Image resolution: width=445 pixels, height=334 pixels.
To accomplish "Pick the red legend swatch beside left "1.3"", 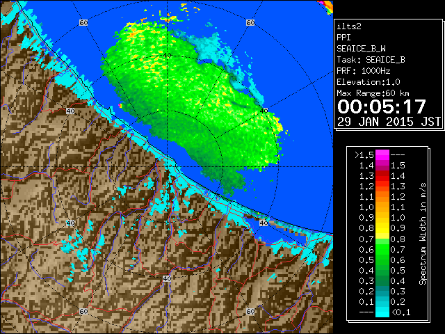I will click(382, 176).
